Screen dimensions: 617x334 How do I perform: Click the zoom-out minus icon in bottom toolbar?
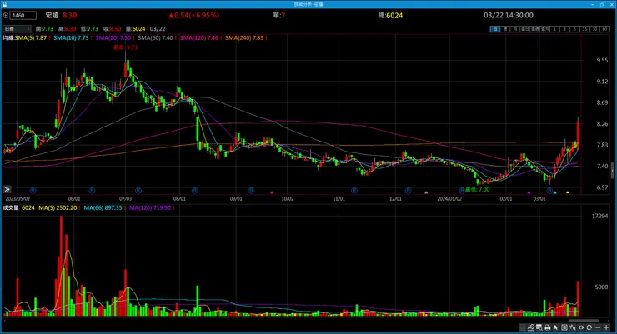(x=598, y=327)
